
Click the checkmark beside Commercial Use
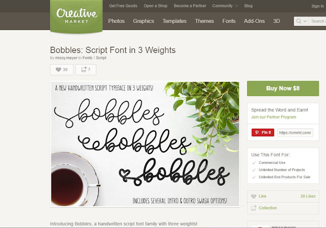(x=254, y=163)
